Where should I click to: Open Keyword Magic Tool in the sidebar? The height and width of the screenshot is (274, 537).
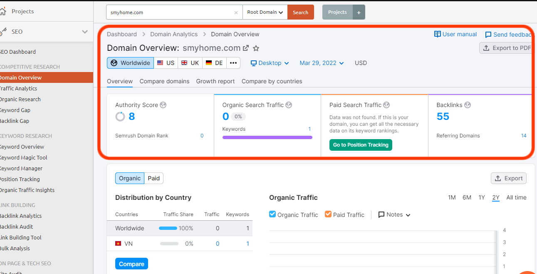[23, 157]
